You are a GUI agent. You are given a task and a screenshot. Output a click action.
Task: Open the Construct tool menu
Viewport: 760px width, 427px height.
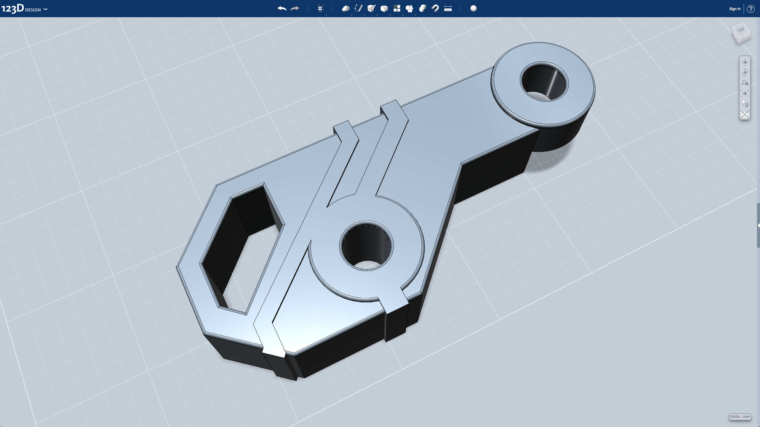coord(371,9)
